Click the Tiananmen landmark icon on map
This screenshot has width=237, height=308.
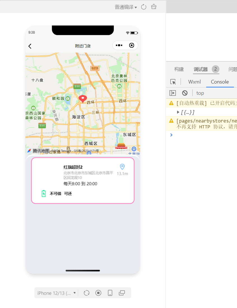[x=121, y=146]
